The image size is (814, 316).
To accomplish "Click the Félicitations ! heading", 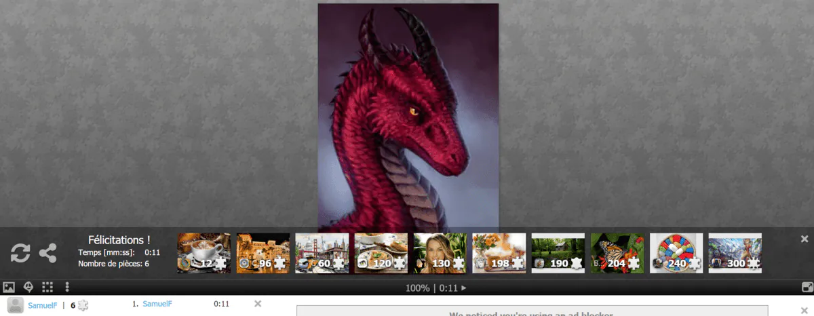I will [119, 240].
